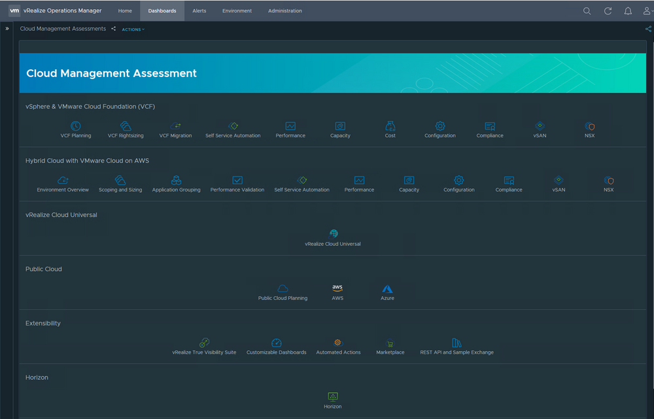This screenshot has width=654, height=419.
Task: Open vRealize Cloud Universal globe icon
Action: tap(334, 234)
